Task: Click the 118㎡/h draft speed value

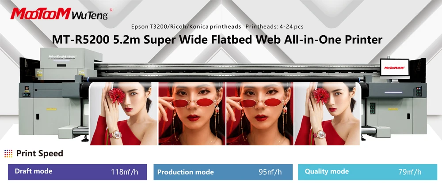Action: (x=125, y=172)
